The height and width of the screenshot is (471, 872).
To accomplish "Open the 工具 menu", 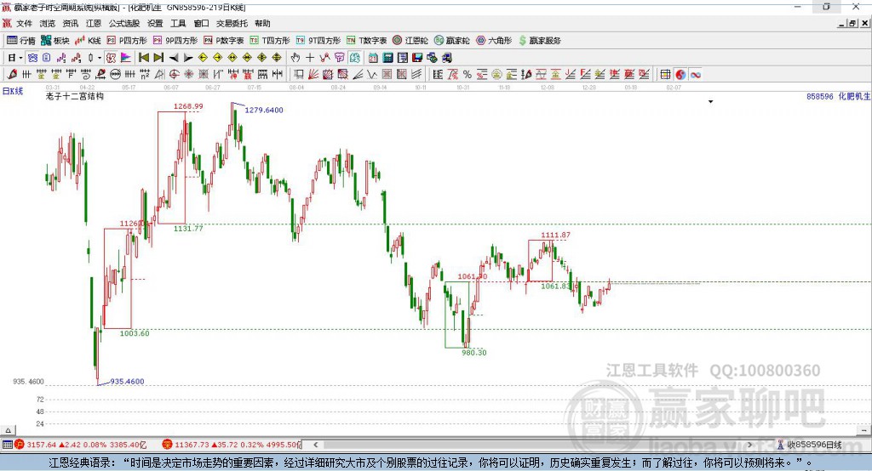I will click(178, 23).
